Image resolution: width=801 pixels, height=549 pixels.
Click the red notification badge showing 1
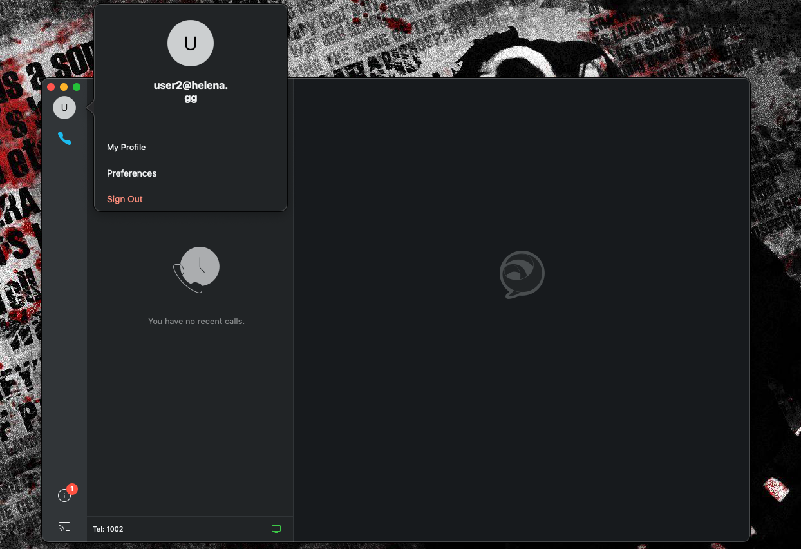point(72,490)
